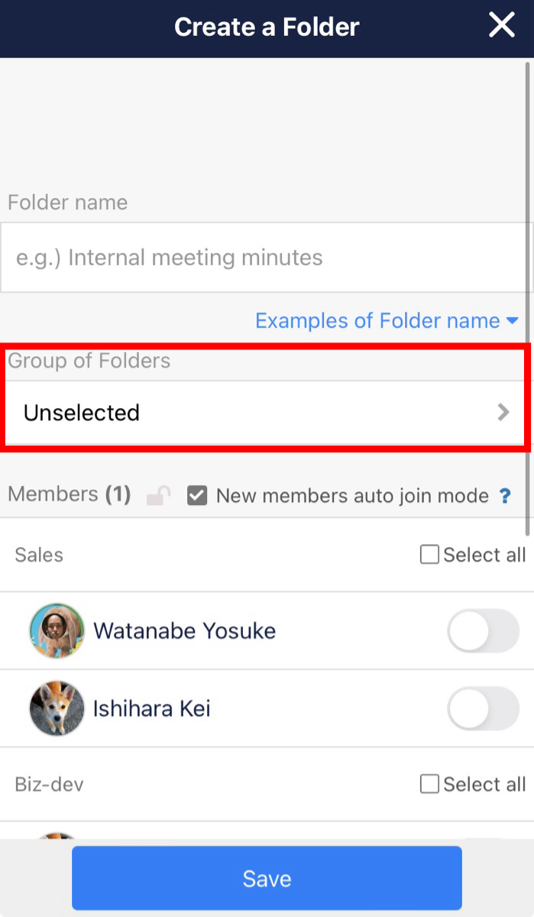Click the Sales group header label

click(39, 555)
